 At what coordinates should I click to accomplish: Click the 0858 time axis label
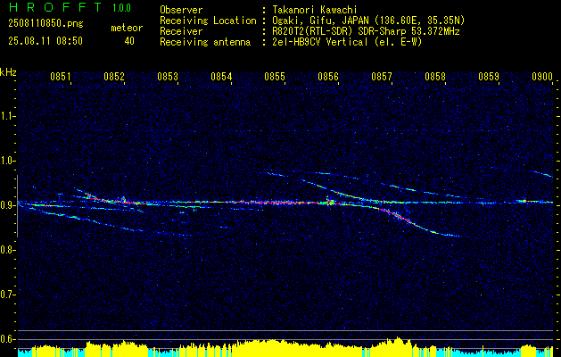pyautogui.click(x=435, y=77)
